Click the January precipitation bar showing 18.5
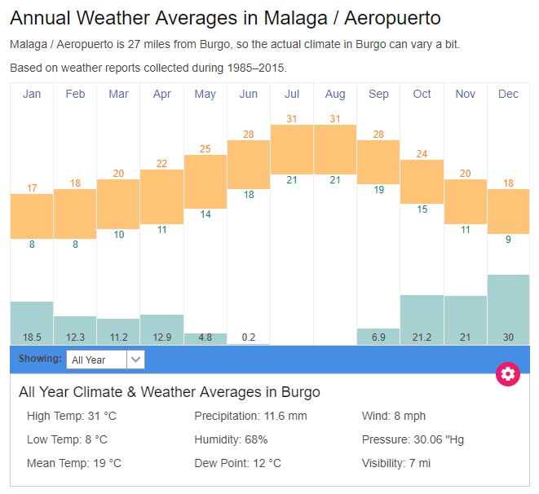Image resolution: width=539 pixels, height=494 pixels. click(x=32, y=323)
